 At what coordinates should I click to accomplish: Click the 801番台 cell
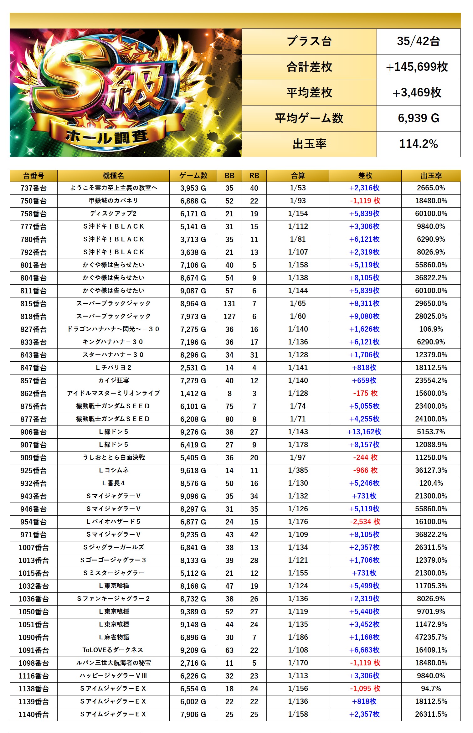[x=33, y=265]
